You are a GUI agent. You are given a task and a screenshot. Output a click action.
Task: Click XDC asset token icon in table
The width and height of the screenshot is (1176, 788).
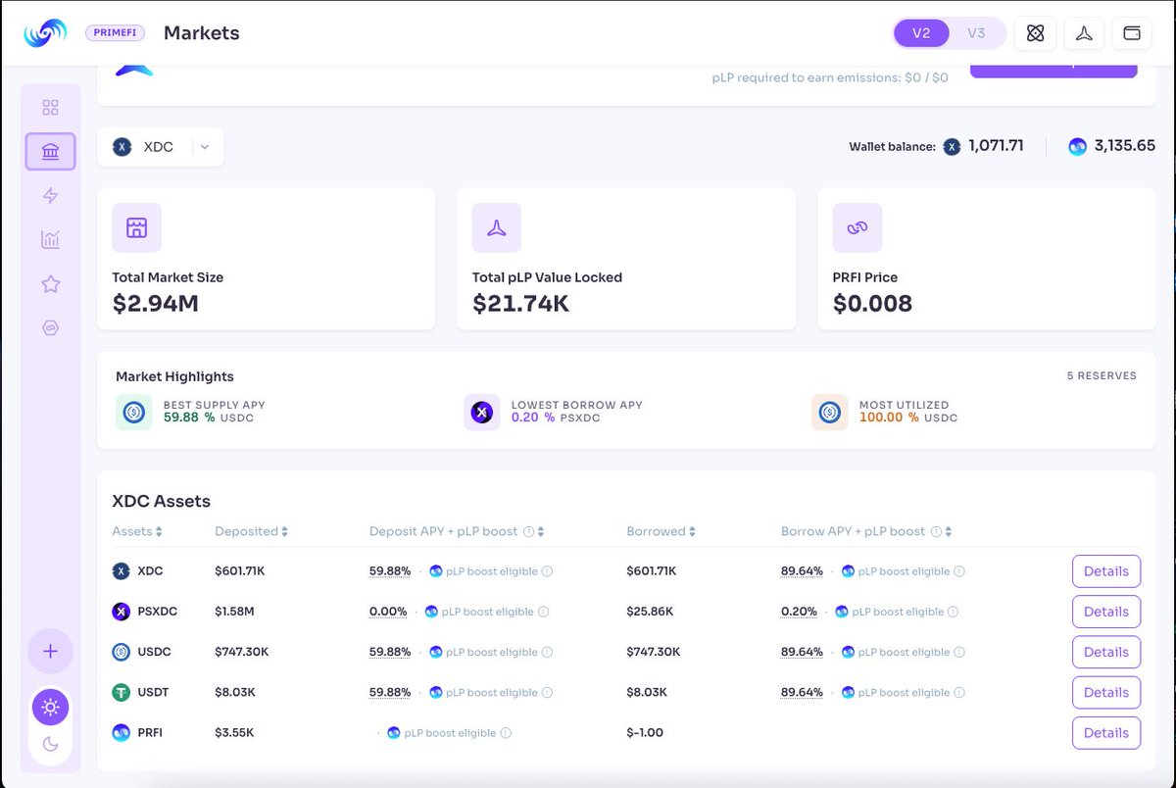[122, 571]
